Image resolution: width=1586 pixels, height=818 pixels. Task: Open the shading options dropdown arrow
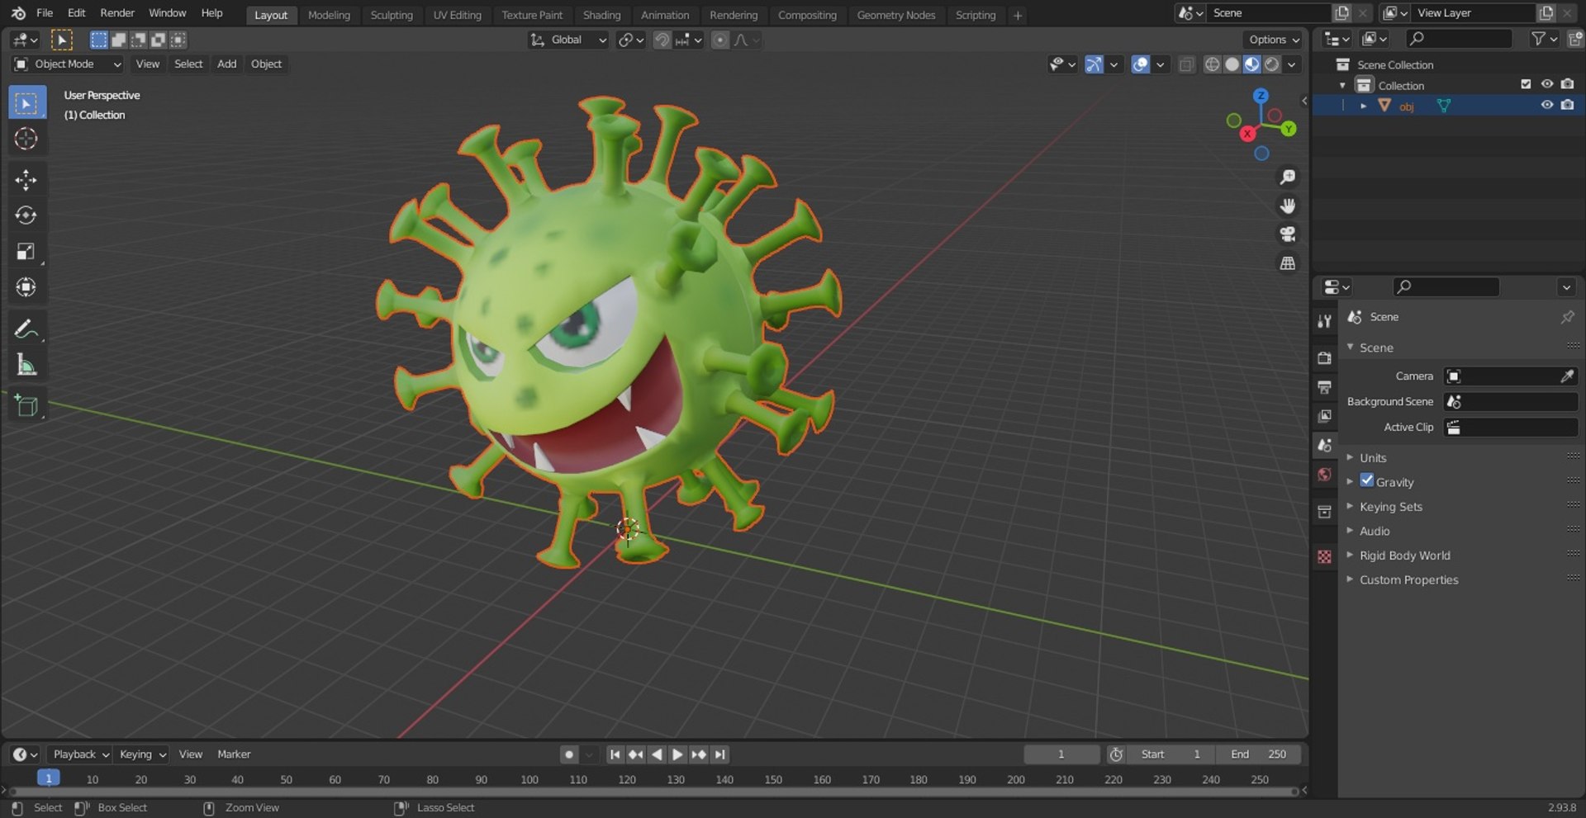tap(1292, 64)
